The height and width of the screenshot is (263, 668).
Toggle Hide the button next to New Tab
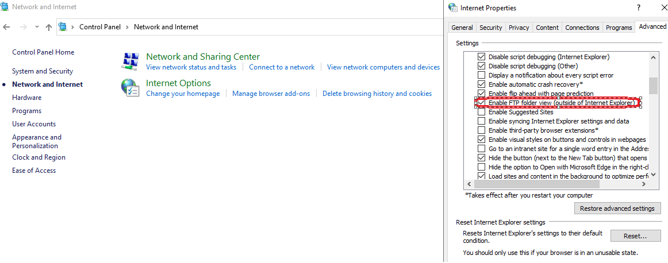(481, 158)
